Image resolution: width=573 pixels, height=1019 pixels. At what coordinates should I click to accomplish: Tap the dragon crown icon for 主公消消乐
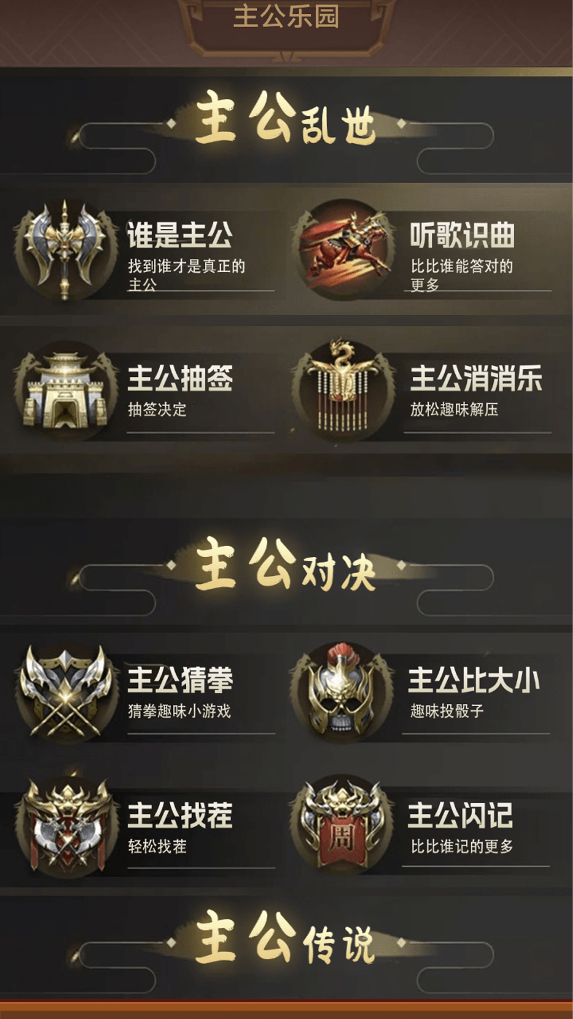(x=345, y=391)
